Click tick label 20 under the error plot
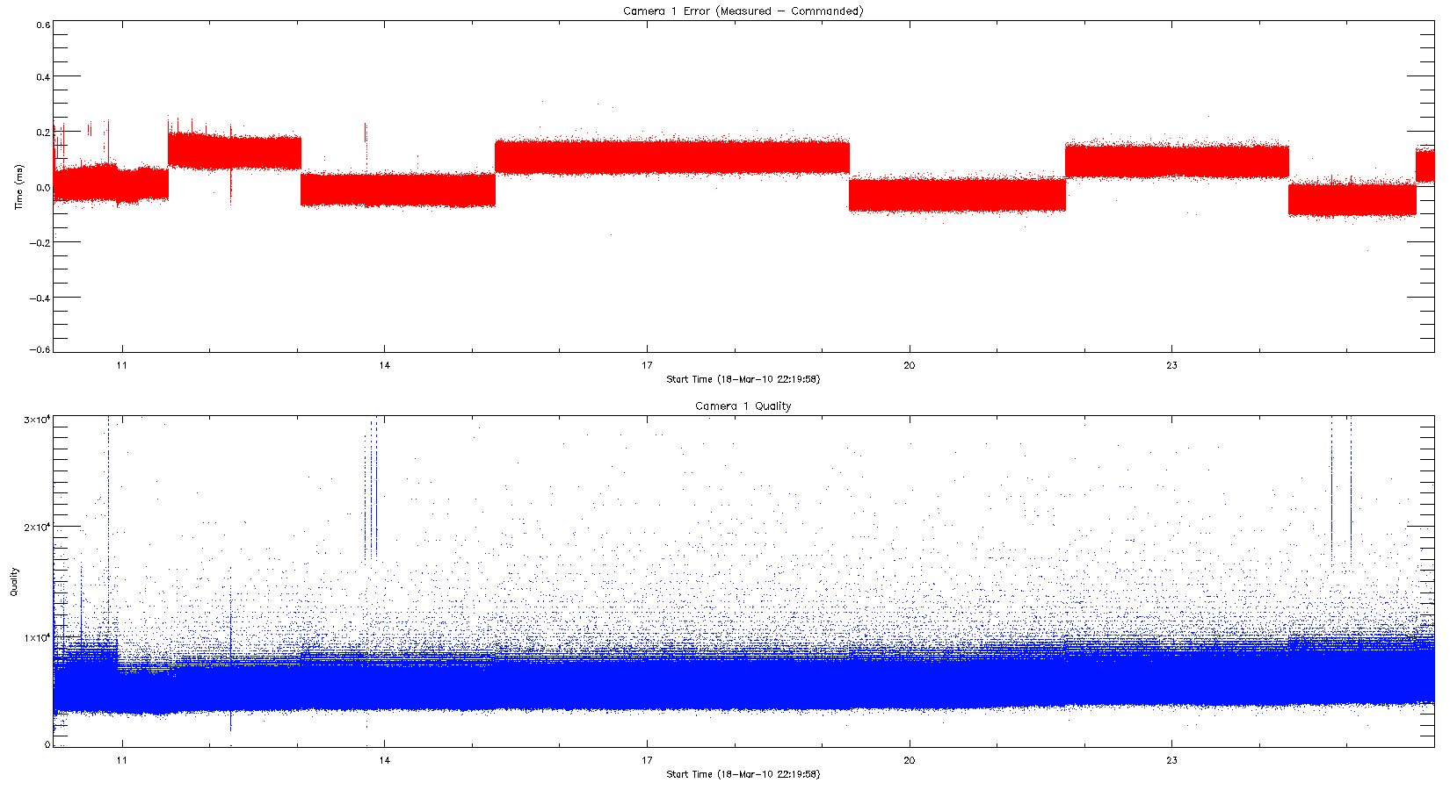The image size is (1450, 790). [909, 365]
